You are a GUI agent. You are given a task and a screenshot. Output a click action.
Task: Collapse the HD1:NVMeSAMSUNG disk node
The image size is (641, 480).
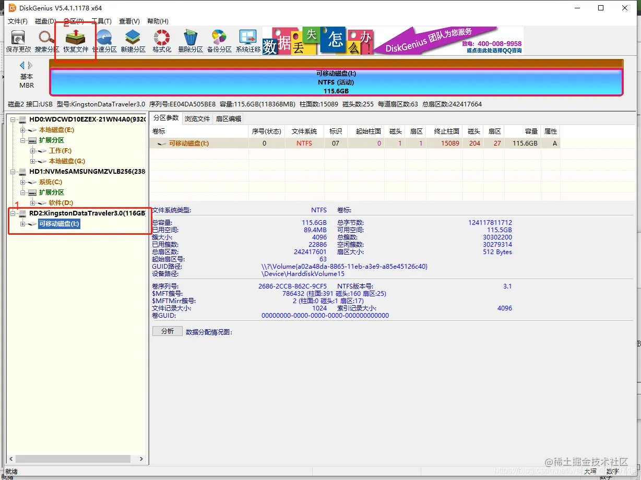13,172
